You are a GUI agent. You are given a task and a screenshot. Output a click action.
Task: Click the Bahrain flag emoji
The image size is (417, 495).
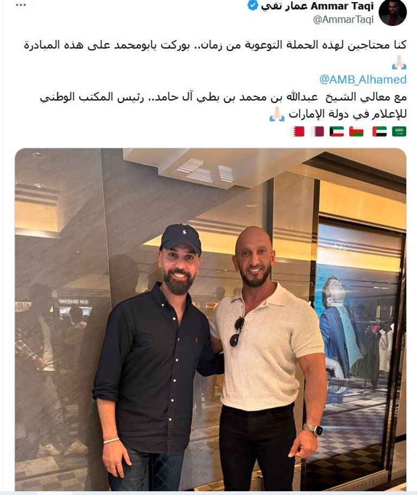pyautogui.click(x=297, y=131)
